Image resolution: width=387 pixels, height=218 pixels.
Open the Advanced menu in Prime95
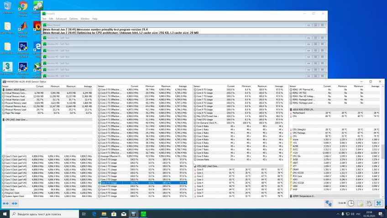61,19
